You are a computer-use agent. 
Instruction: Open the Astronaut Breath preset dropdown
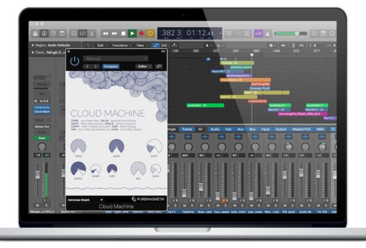pos(85,200)
